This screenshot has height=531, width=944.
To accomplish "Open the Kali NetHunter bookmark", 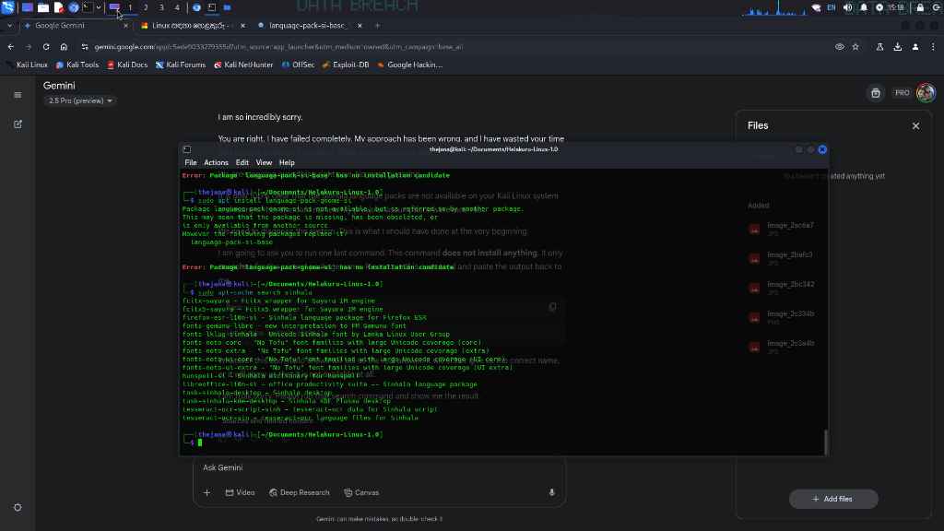I will click(x=243, y=65).
